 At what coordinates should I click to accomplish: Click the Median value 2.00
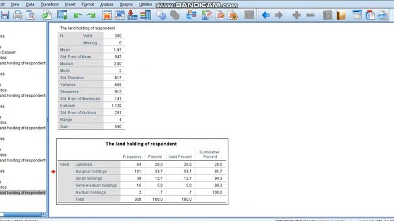118,64
